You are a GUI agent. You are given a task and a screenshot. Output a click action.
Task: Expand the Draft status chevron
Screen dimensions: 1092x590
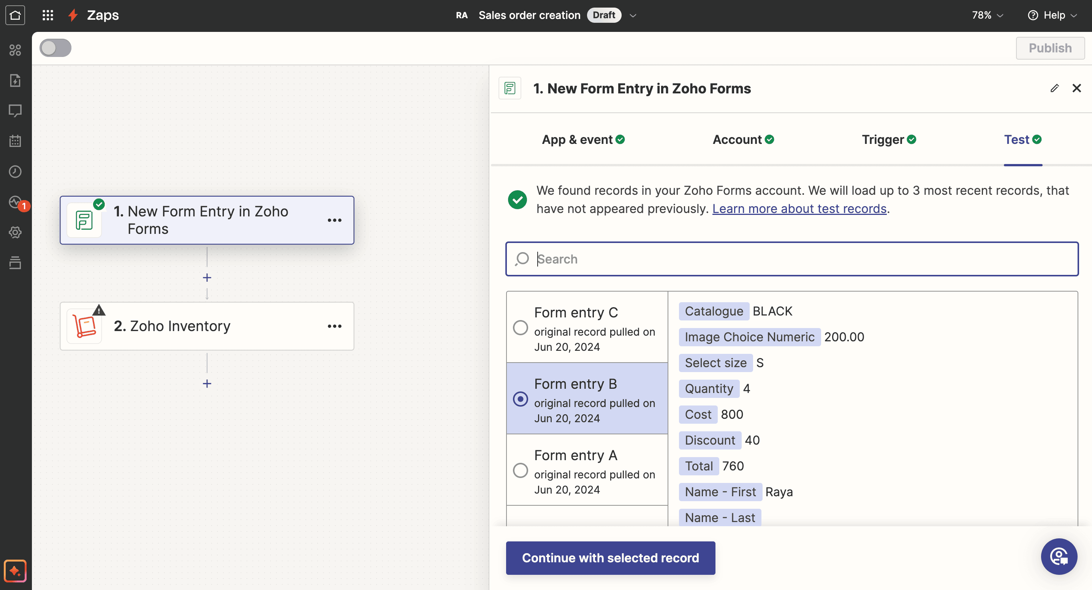point(633,15)
